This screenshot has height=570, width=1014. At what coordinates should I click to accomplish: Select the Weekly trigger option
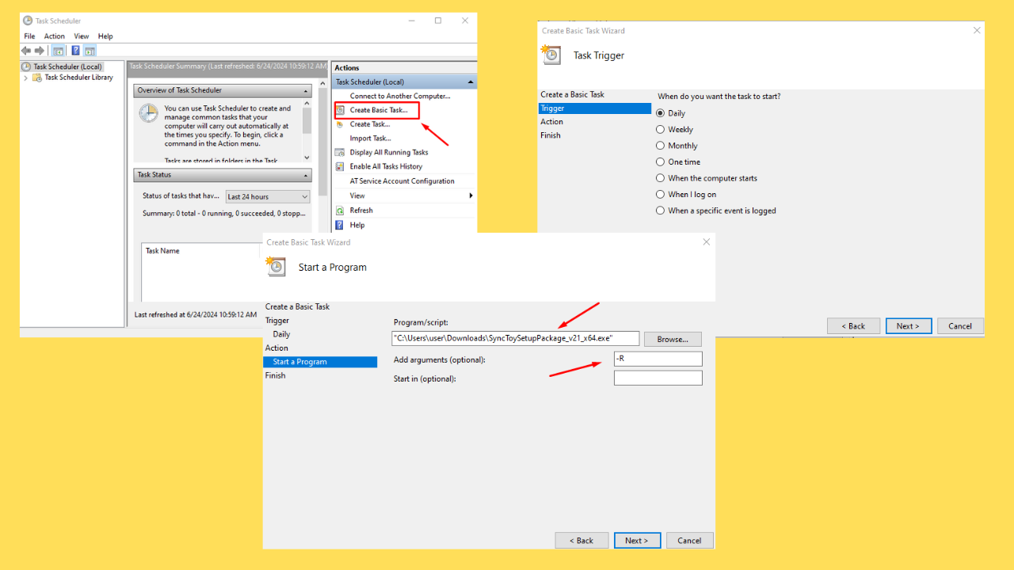tap(661, 129)
